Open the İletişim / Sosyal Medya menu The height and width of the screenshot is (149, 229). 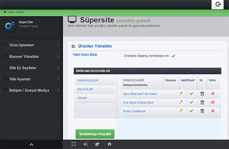(x=31, y=90)
